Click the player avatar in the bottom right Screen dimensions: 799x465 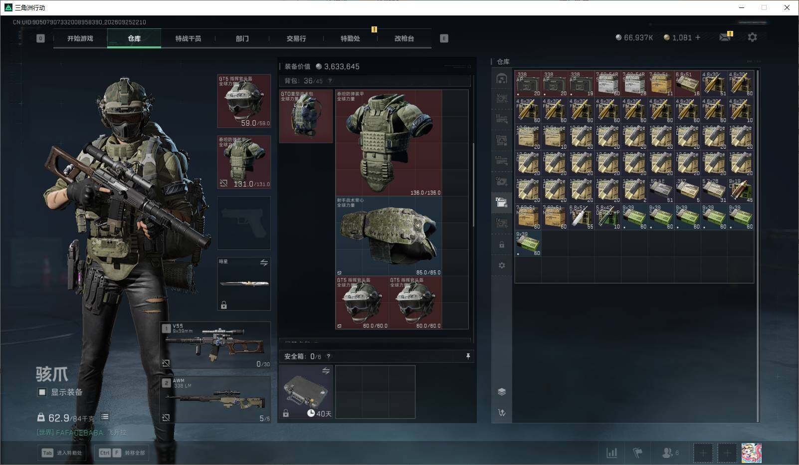click(x=751, y=453)
